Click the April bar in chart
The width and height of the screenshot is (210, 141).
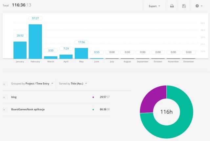pyautogui.click(x=66, y=56)
